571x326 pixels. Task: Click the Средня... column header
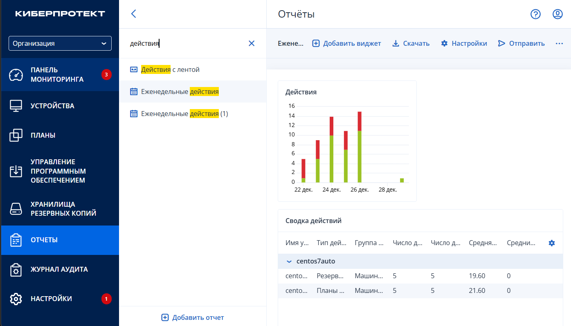pyautogui.click(x=483, y=243)
